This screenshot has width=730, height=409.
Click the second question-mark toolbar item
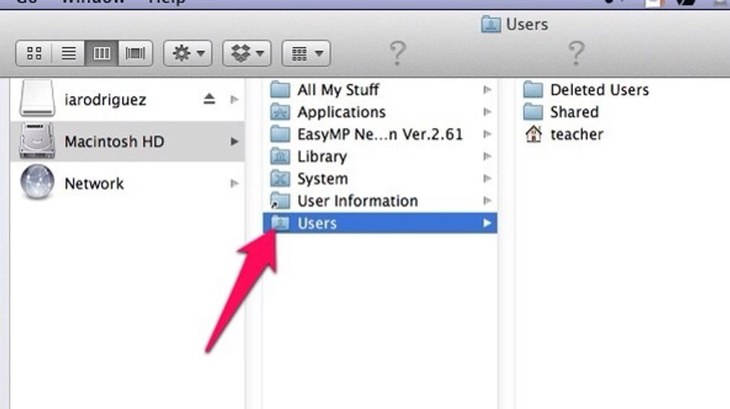tap(576, 53)
